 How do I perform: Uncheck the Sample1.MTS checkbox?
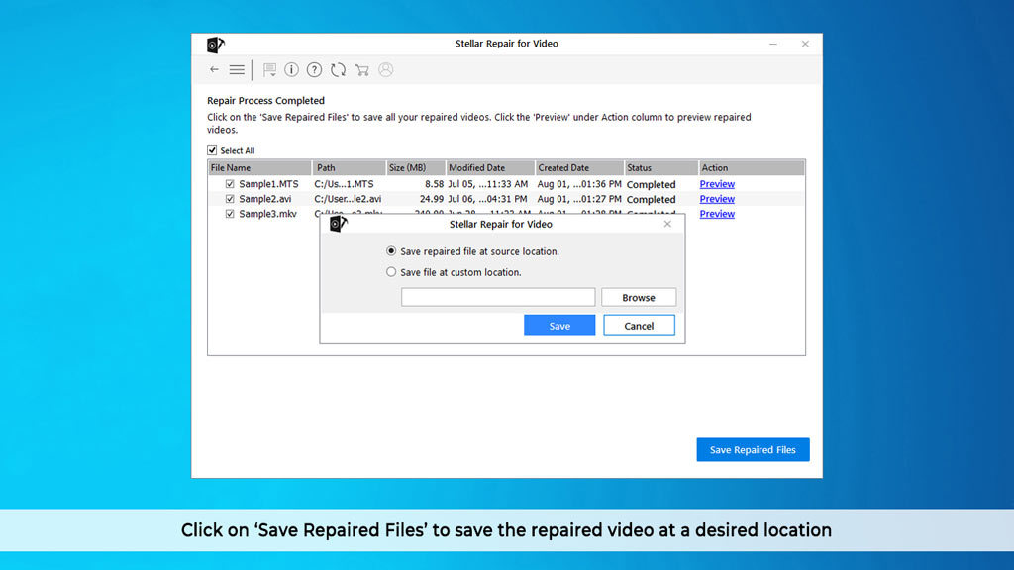tap(230, 184)
